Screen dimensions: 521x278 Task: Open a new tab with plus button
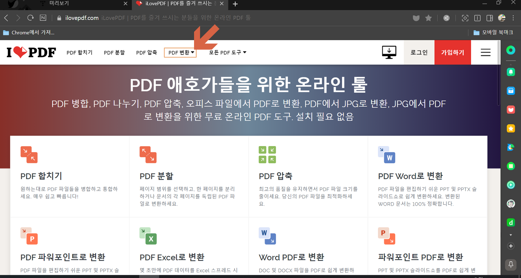click(235, 4)
